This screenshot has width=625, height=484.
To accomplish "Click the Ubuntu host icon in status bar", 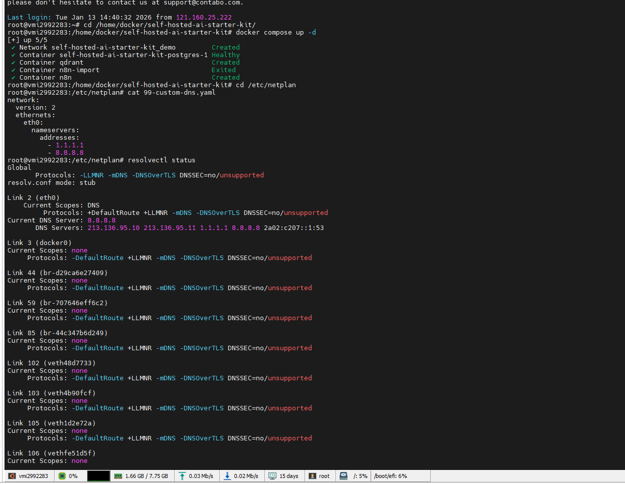I will click(x=12, y=476).
